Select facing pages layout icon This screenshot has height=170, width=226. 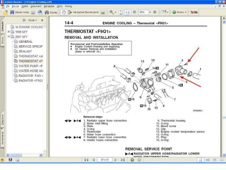coord(222,160)
